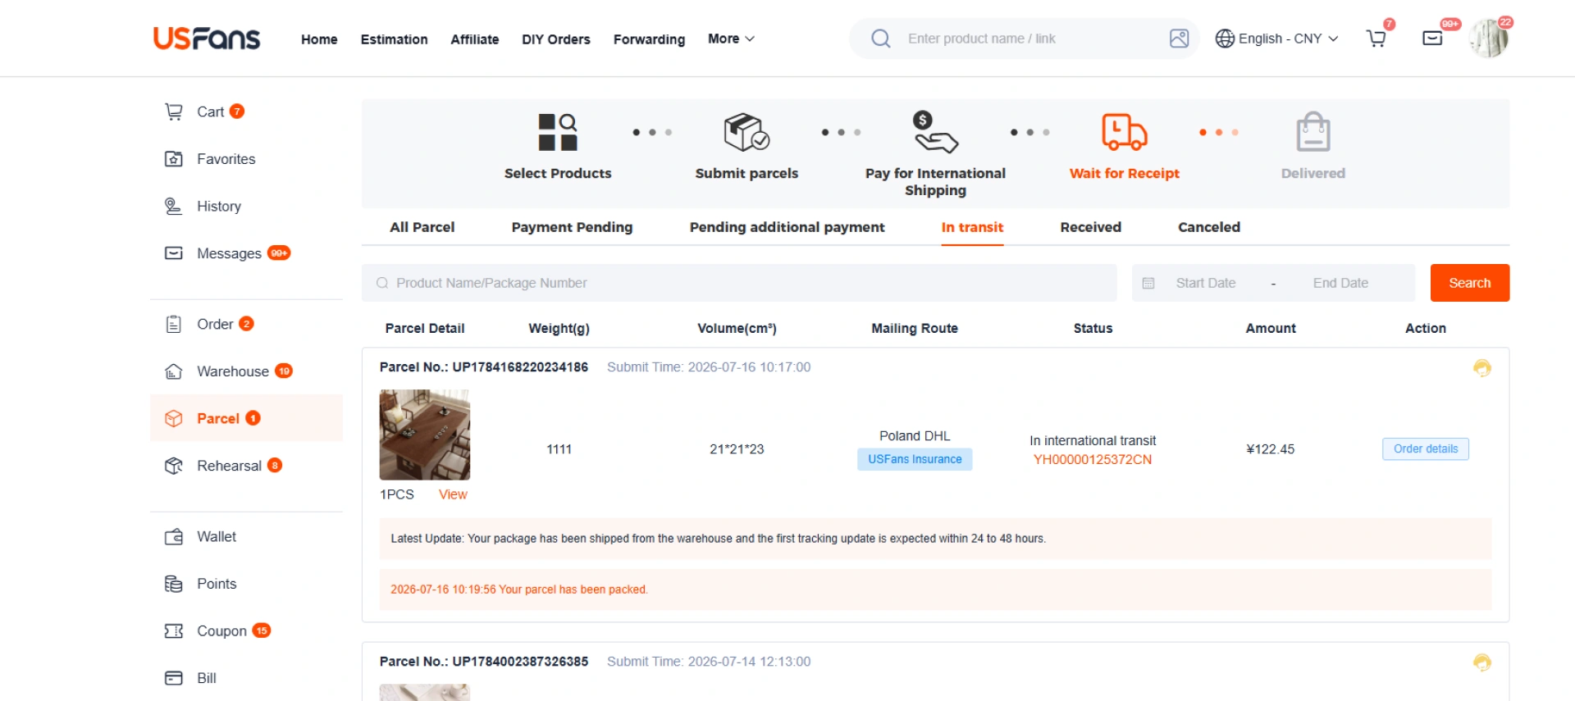
Task: Switch to the Payment Pending tab
Action: (572, 227)
